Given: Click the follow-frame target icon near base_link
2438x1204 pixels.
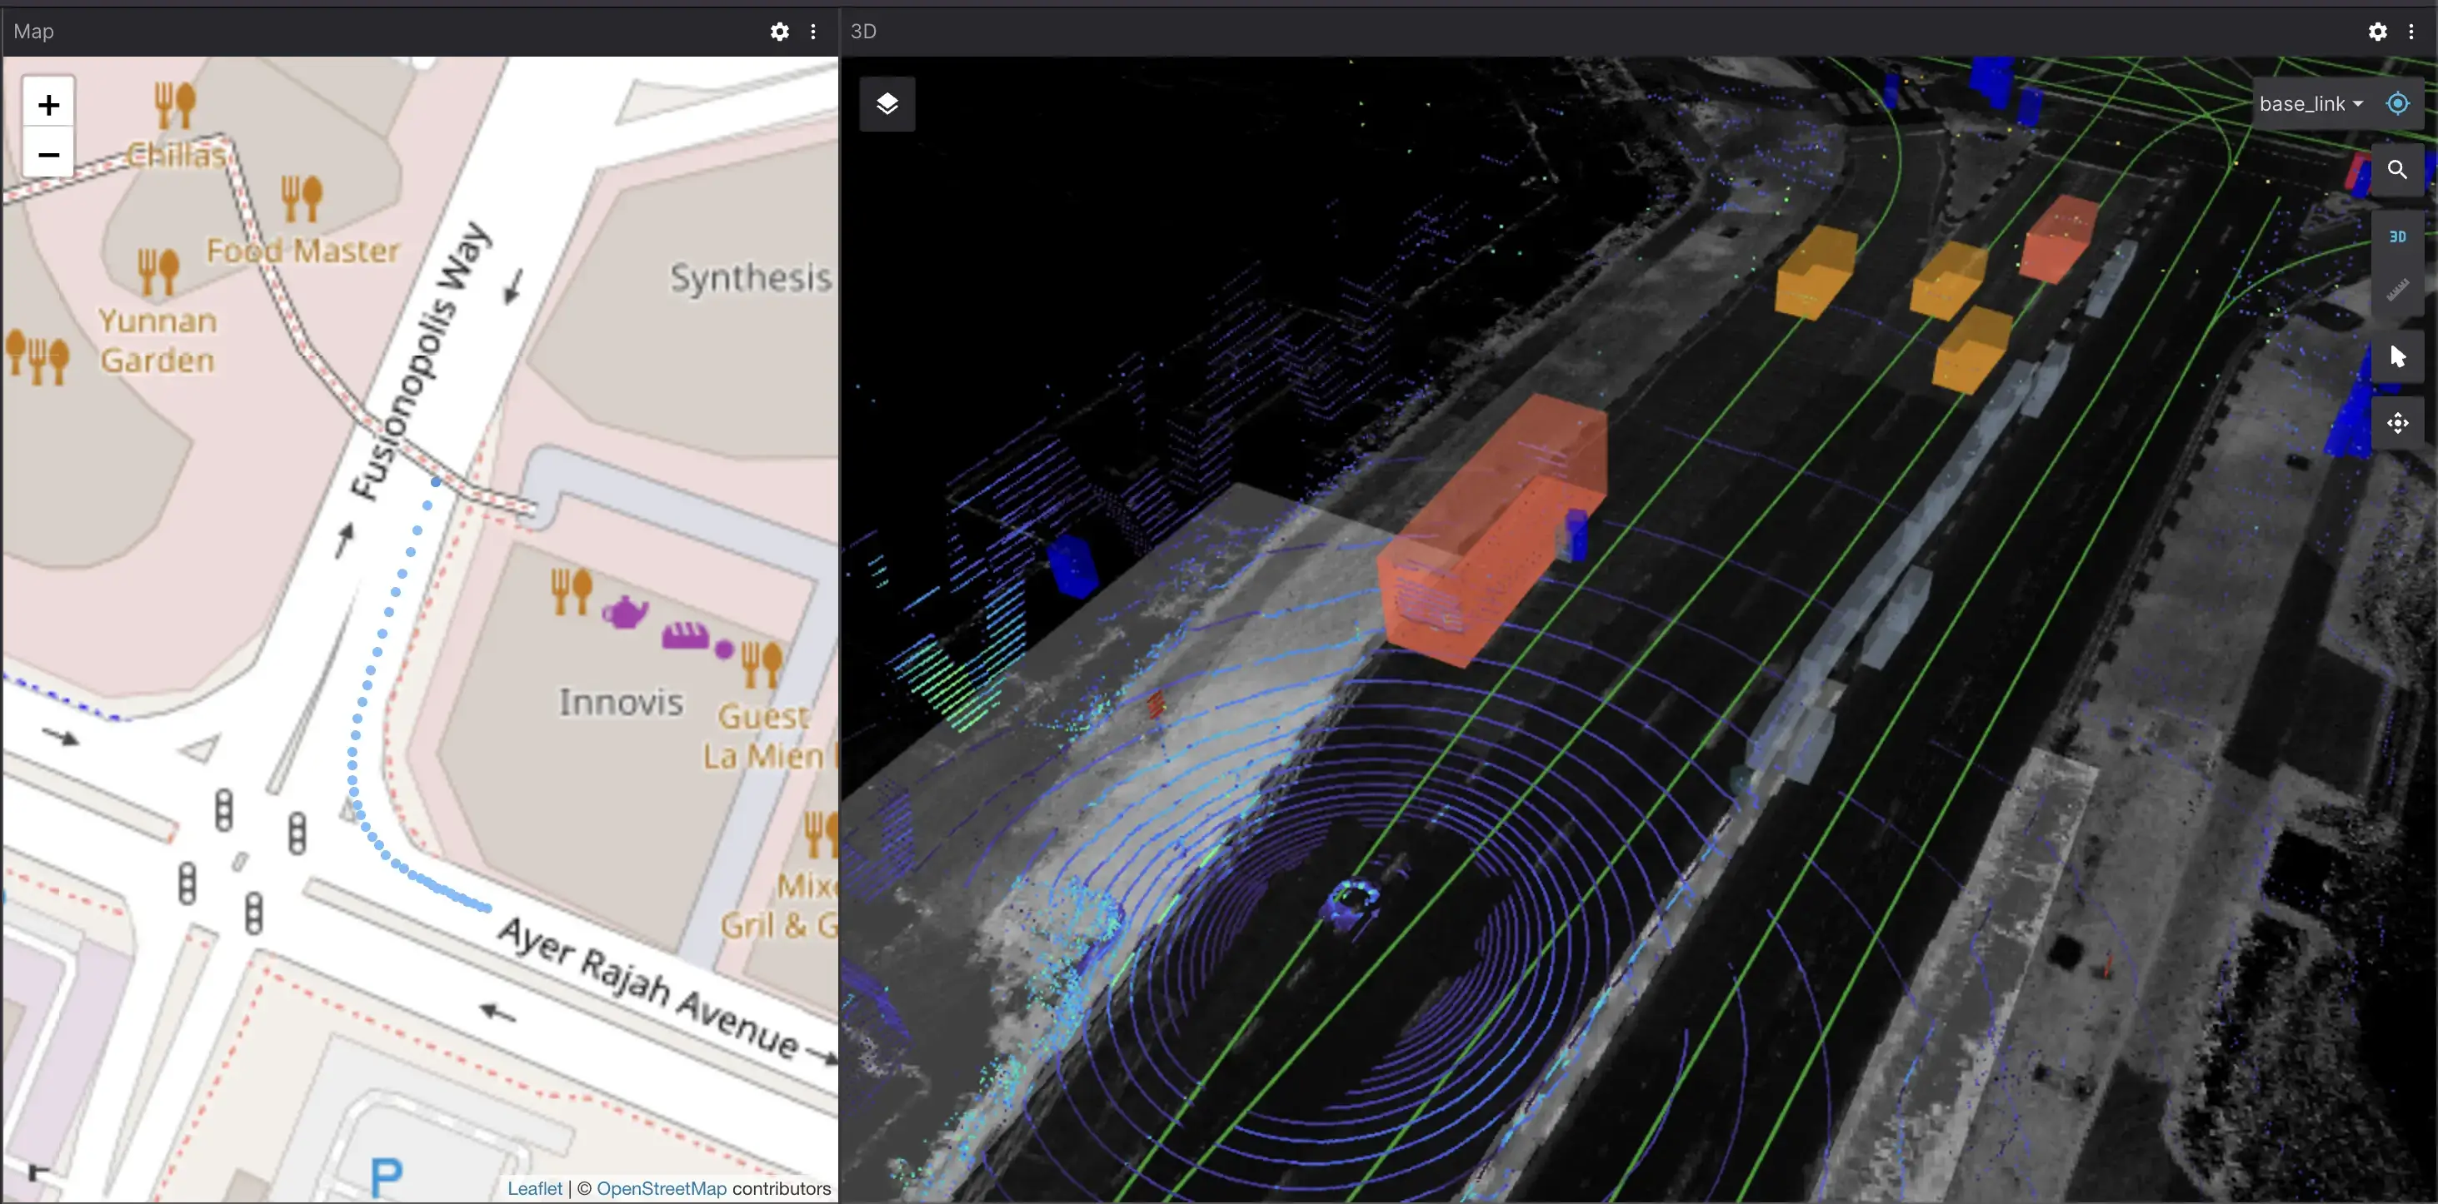Looking at the screenshot, I should 2398,103.
